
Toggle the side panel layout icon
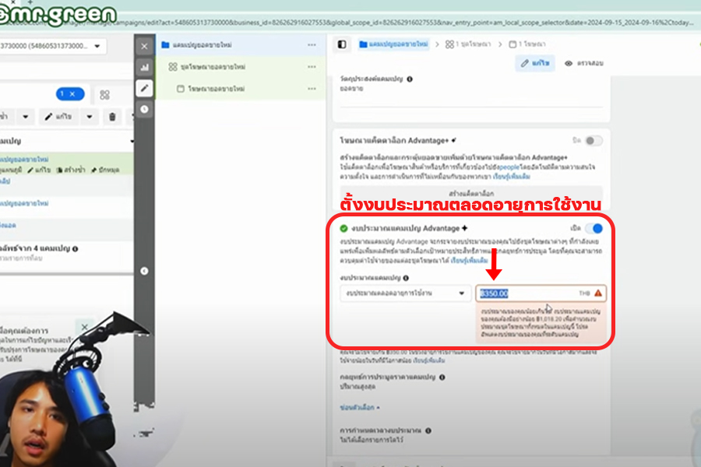(x=342, y=44)
